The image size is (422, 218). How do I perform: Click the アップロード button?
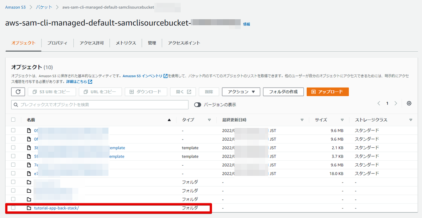point(327,92)
